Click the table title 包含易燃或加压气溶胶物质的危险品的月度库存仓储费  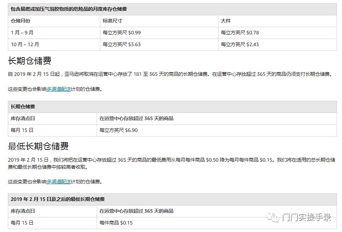(69, 9)
